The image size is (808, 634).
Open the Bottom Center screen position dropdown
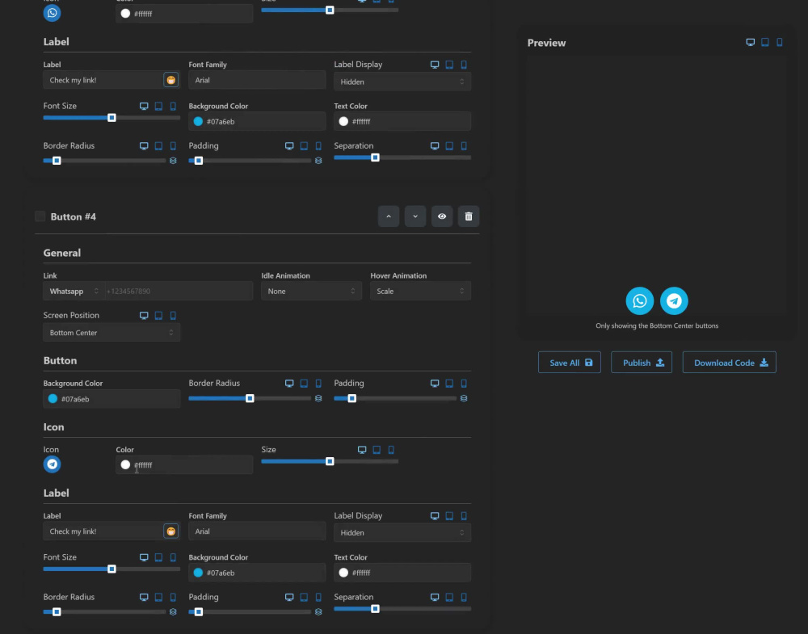pyautogui.click(x=112, y=333)
